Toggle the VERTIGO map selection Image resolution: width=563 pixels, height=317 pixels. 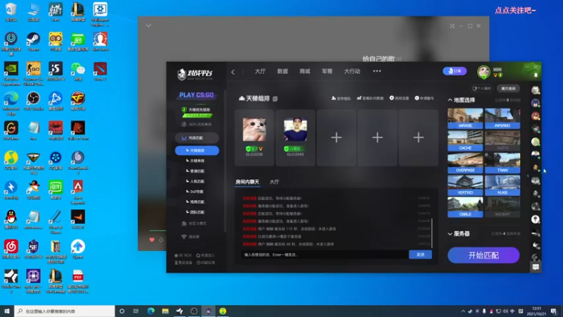(x=465, y=185)
